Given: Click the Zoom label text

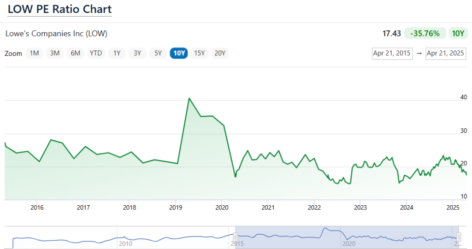Looking at the screenshot, I should point(13,53).
